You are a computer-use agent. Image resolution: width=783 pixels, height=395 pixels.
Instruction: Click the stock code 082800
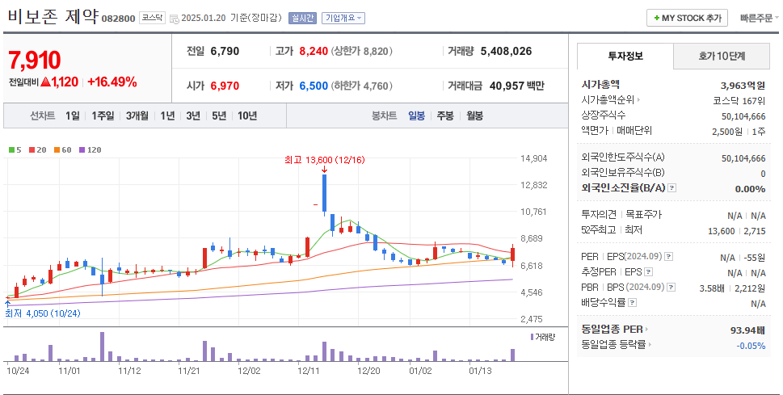(118, 19)
